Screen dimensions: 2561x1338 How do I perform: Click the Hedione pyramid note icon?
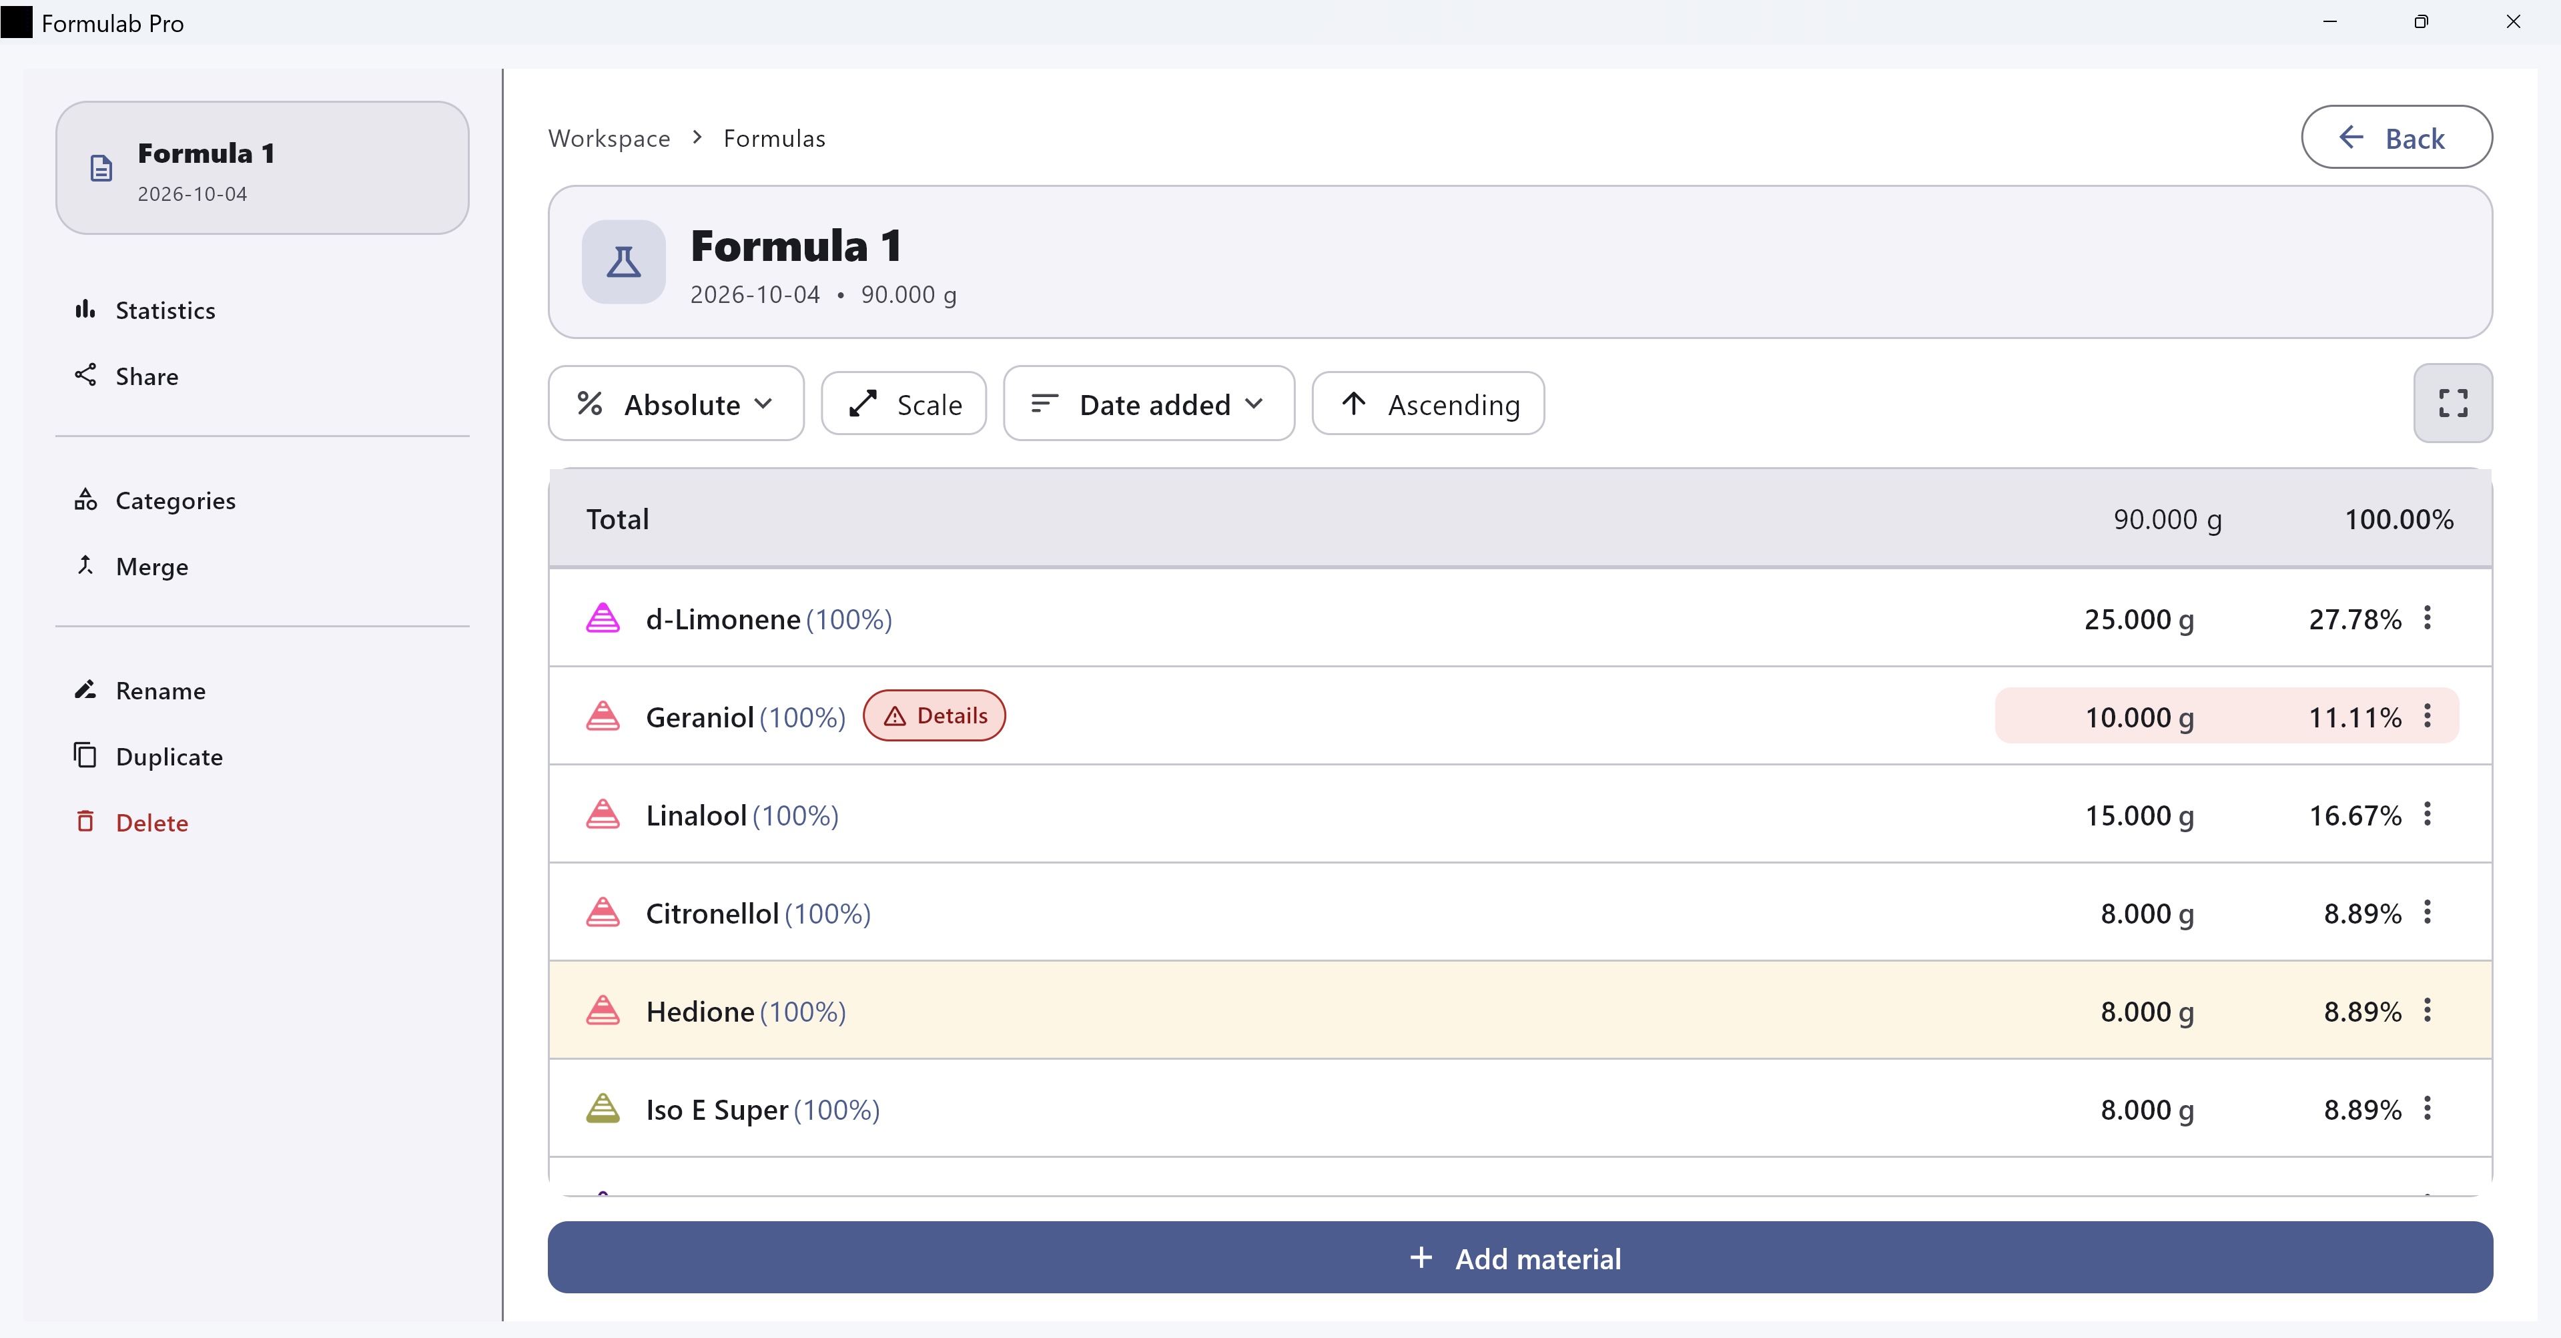point(603,1010)
